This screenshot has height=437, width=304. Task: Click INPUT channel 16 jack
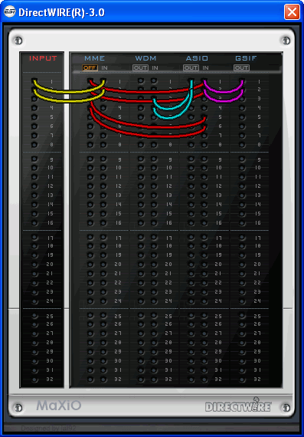(34, 222)
